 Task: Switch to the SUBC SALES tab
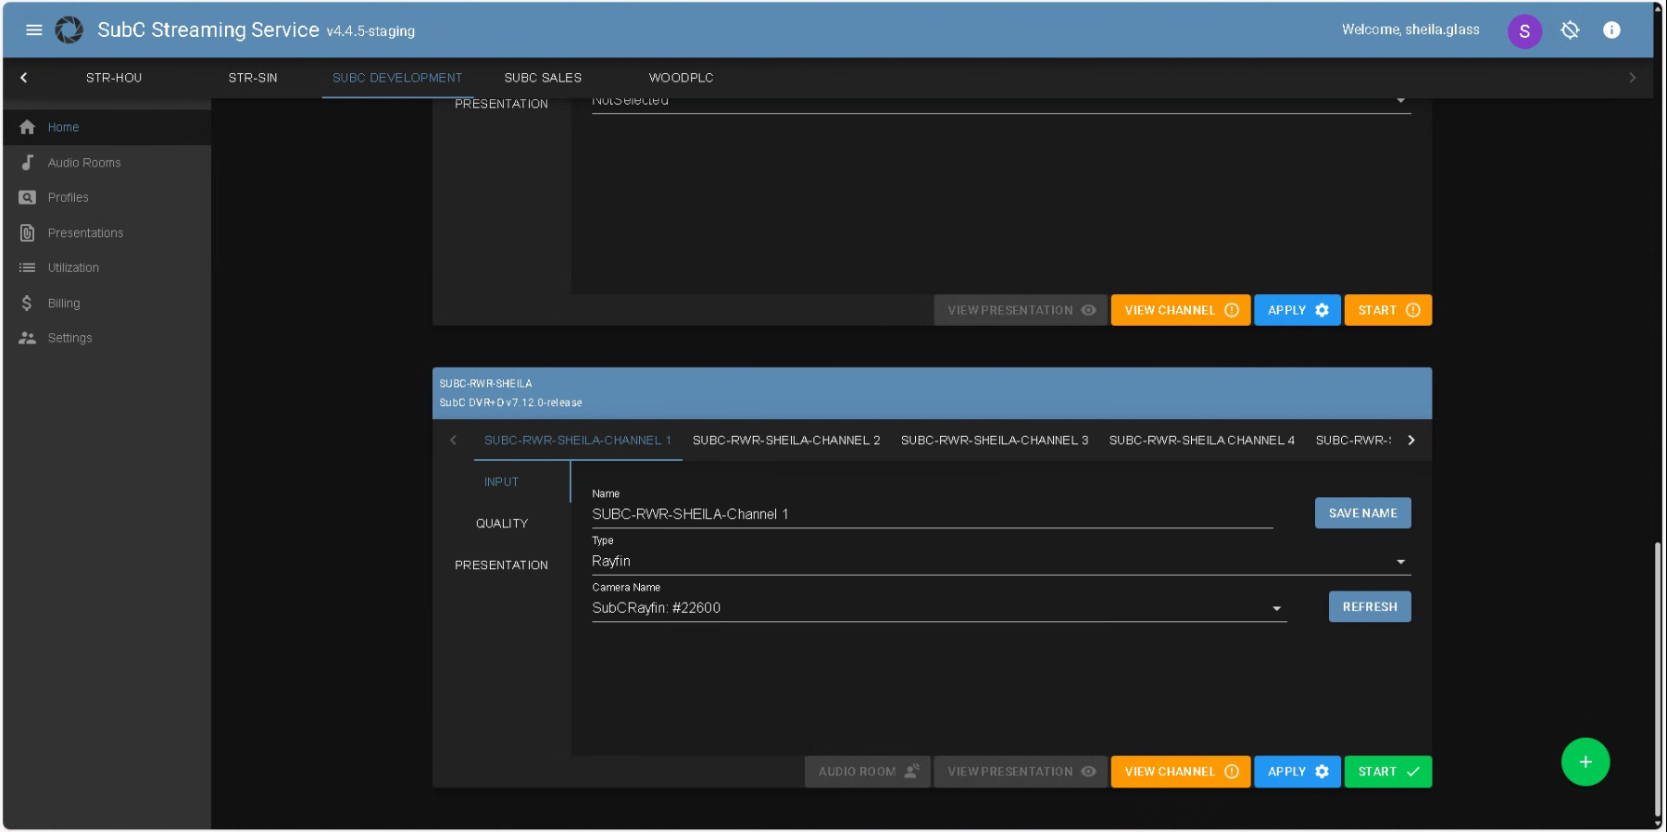tap(543, 78)
